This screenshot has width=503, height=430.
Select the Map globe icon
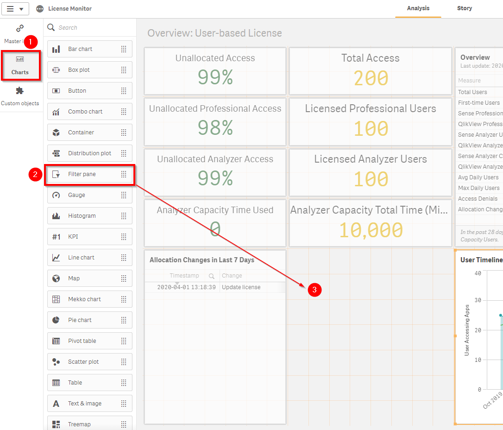click(56, 278)
